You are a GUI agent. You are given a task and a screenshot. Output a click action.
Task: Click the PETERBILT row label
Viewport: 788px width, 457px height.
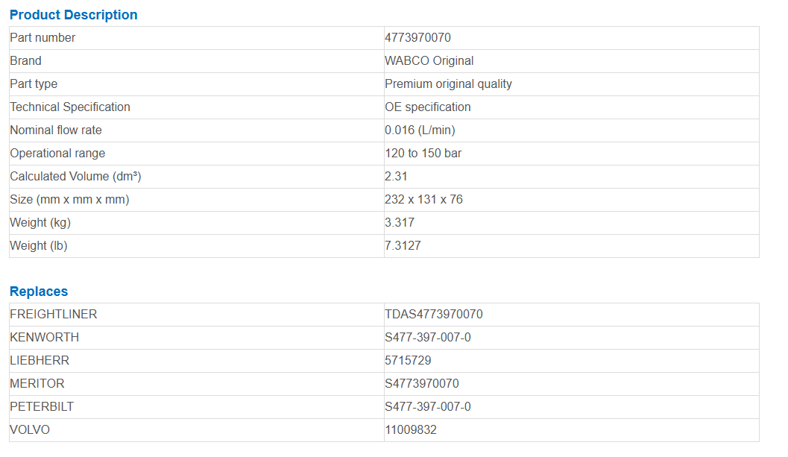(42, 407)
